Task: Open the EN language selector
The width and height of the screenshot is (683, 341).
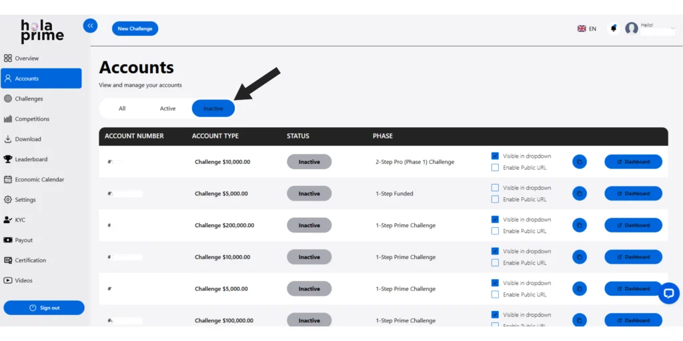Action: click(x=587, y=29)
